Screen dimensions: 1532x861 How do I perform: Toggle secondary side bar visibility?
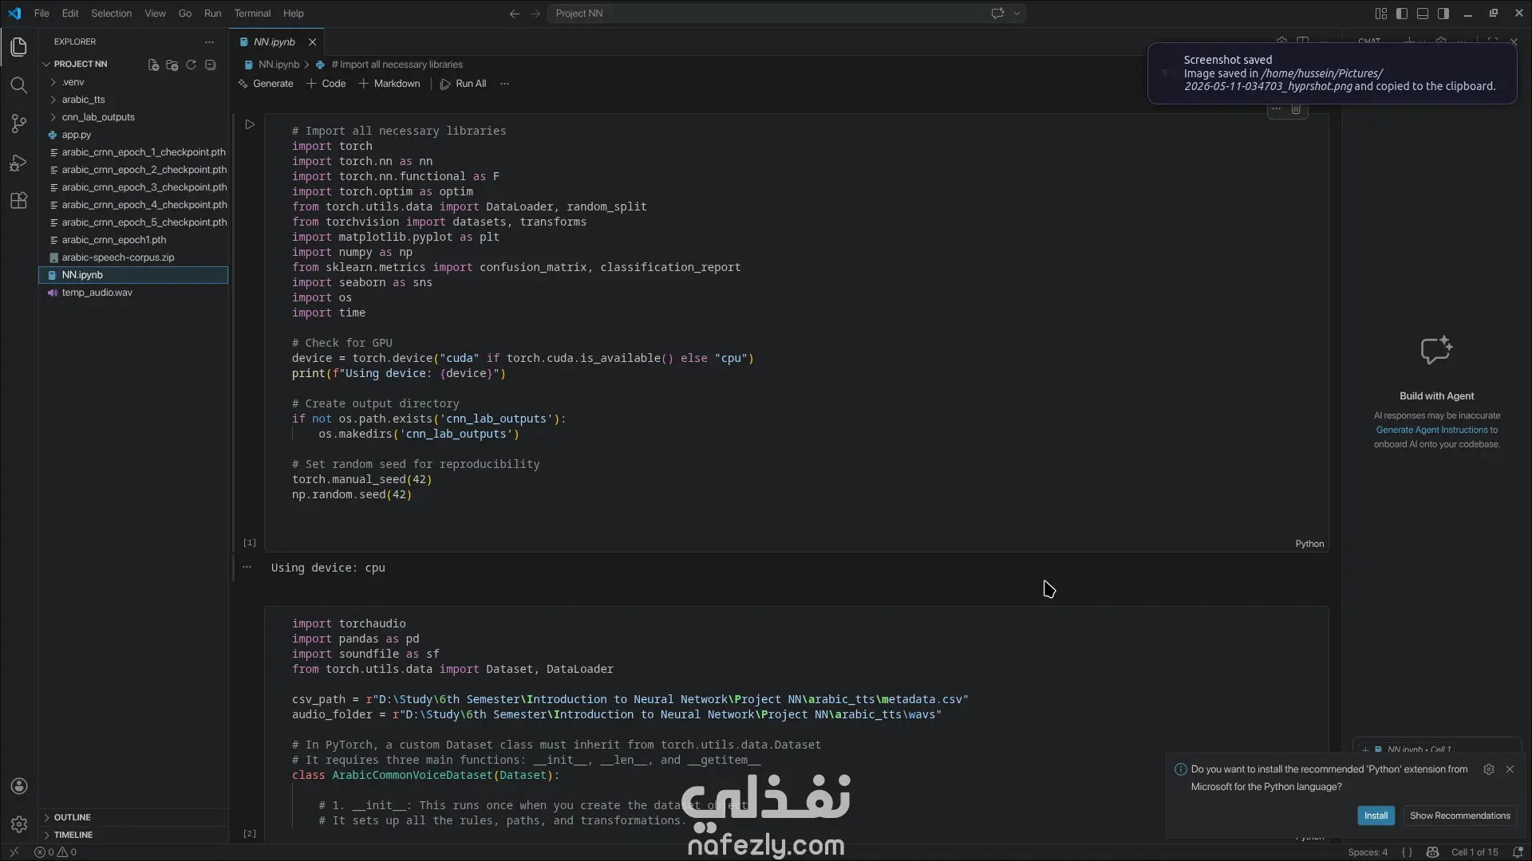(1443, 14)
